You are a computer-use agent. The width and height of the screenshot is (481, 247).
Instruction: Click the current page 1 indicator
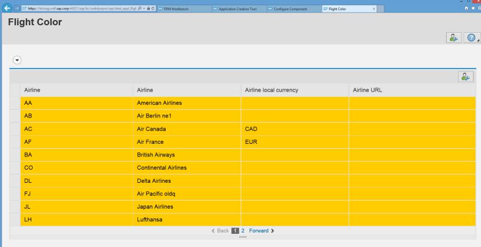click(x=235, y=231)
